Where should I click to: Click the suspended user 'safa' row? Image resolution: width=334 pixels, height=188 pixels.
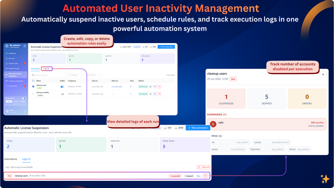267,124
